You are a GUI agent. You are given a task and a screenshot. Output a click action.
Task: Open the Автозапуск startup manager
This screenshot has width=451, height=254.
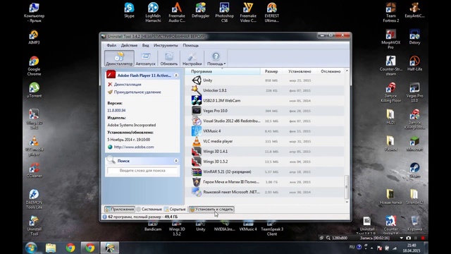coord(146,58)
